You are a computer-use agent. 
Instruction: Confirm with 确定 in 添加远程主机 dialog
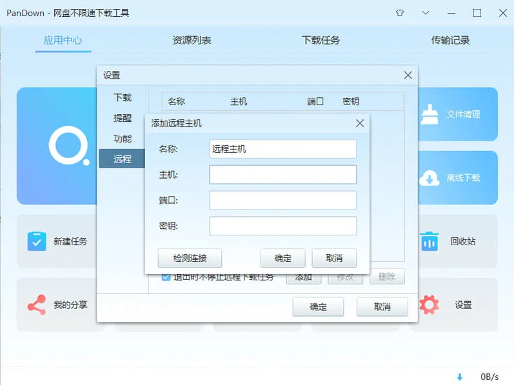pyautogui.click(x=283, y=258)
